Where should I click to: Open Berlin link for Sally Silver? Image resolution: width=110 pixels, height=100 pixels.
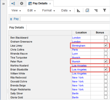(75, 93)
